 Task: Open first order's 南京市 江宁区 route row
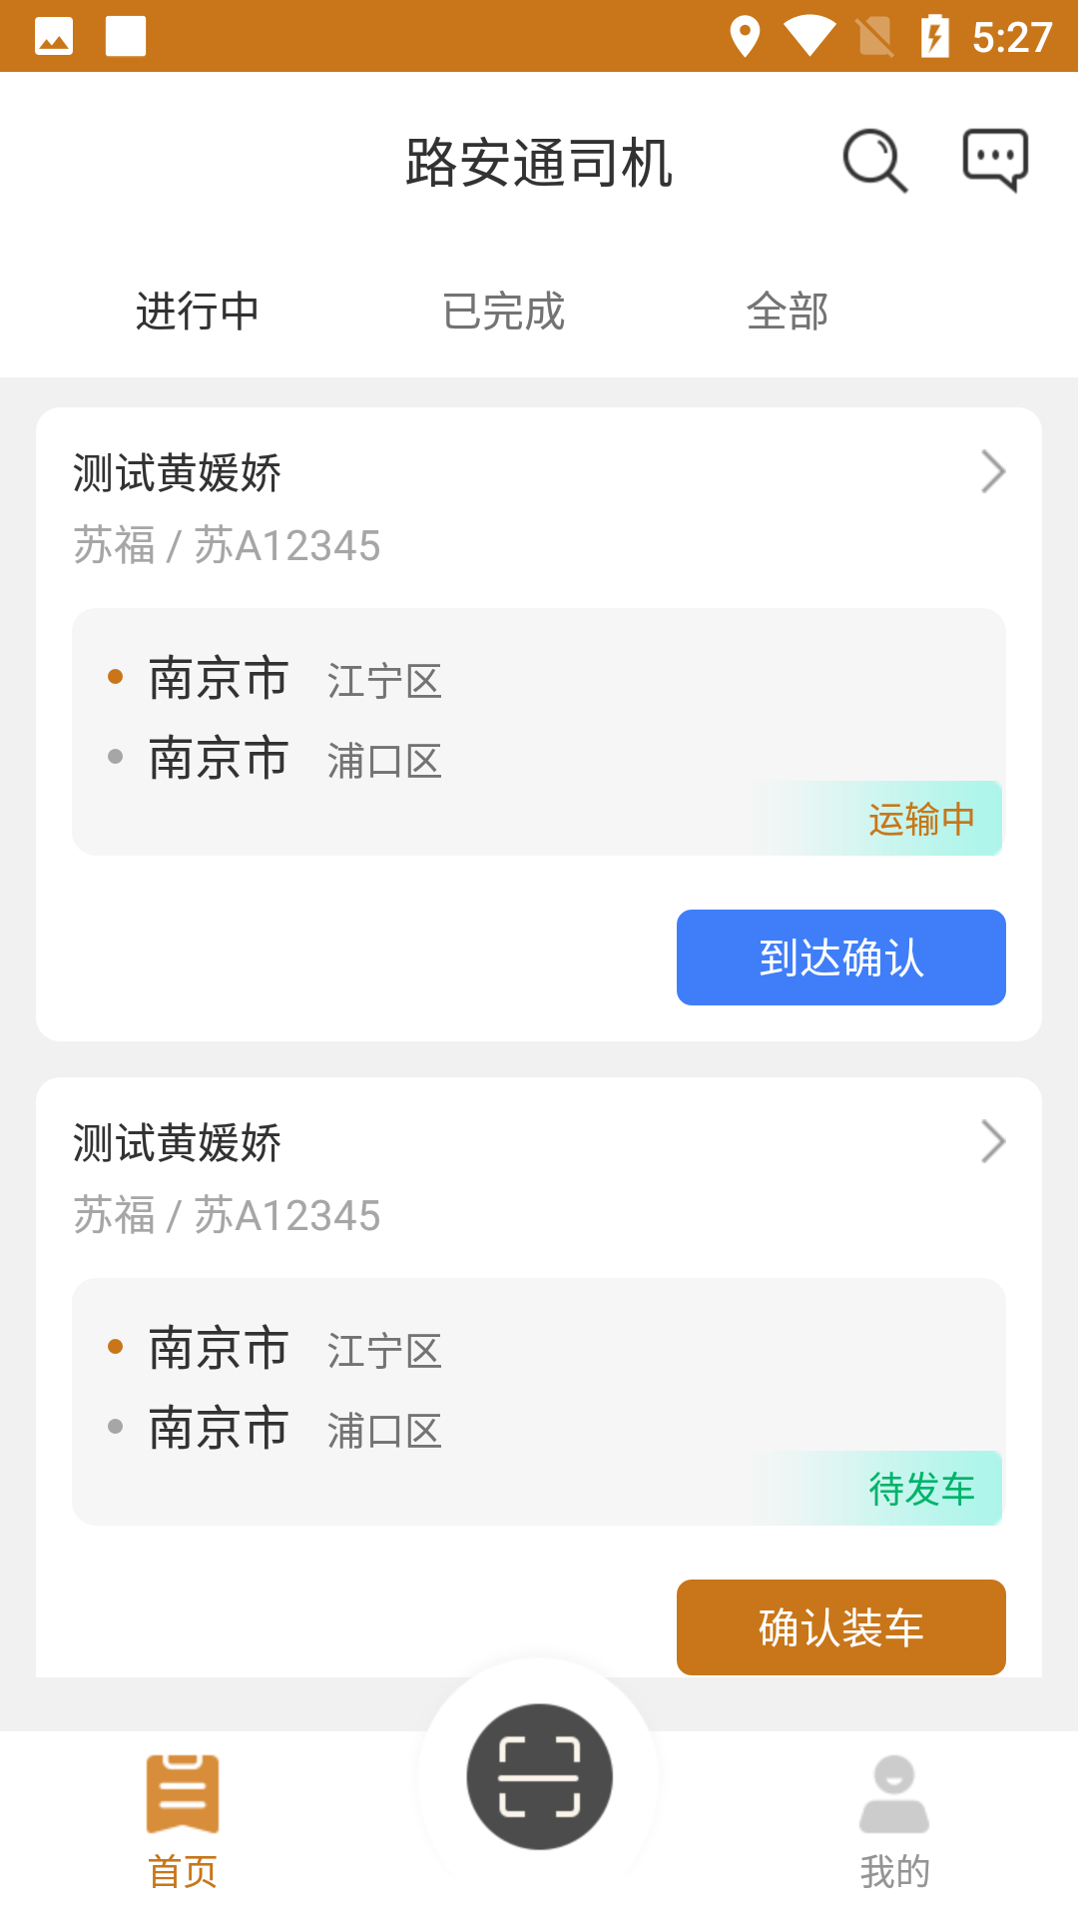(295, 680)
